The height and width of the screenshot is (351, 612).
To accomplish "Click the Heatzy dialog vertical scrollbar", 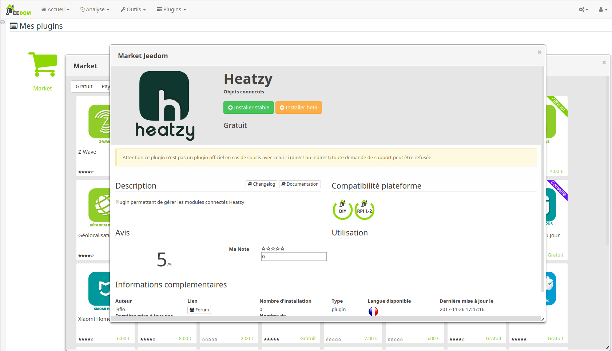I will click(x=543, y=179).
